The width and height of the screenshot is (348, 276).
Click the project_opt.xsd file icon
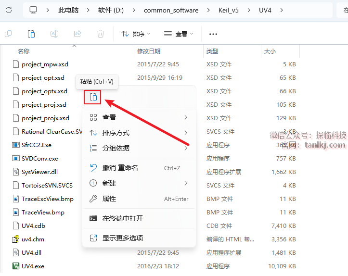coord(15,77)
